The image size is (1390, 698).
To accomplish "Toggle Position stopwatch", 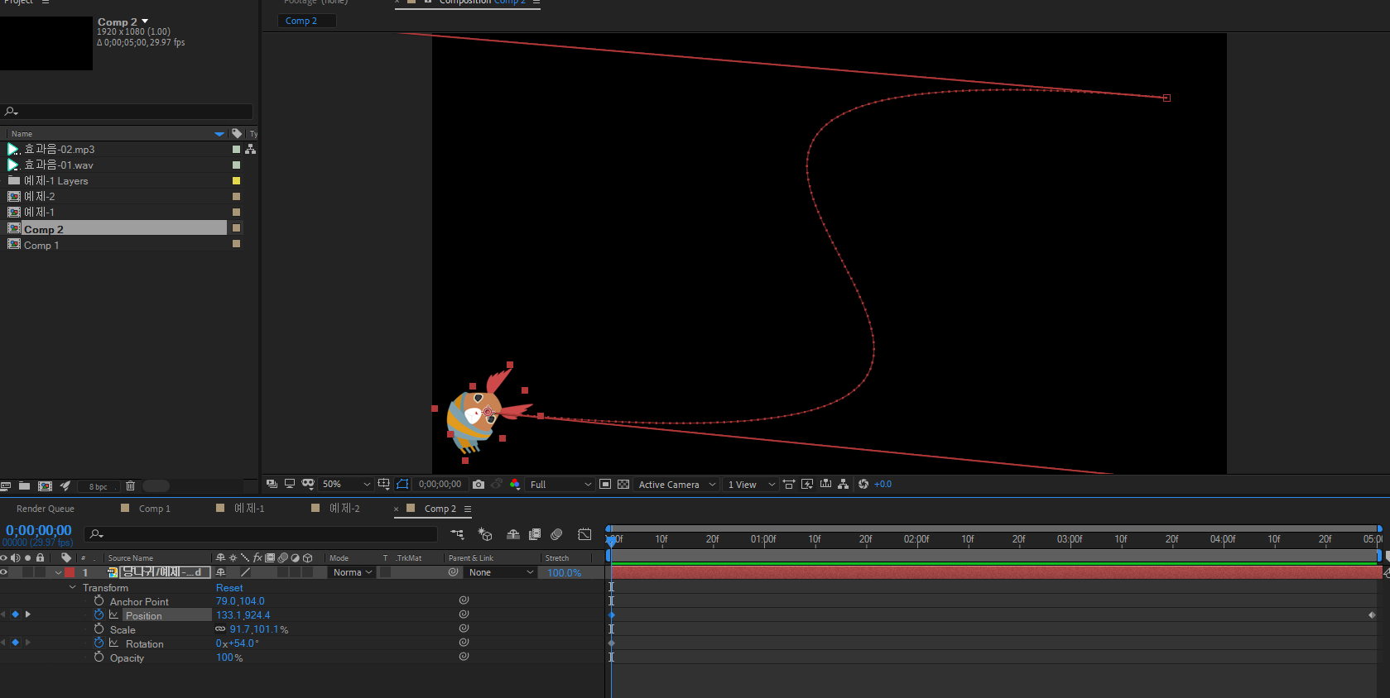I will pyautogui.click(x=99, y=615).
